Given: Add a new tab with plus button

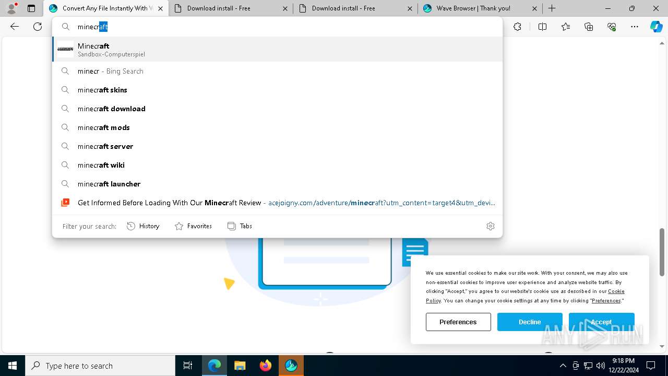Looking at the screenshot, I should [x=552, y=8].
